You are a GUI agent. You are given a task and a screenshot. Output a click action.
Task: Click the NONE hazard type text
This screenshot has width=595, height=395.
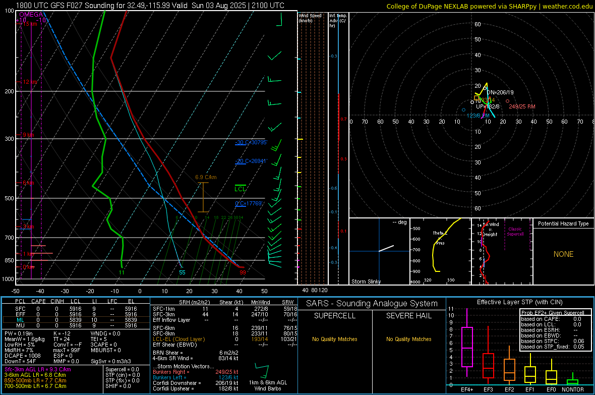coord(563,254)
